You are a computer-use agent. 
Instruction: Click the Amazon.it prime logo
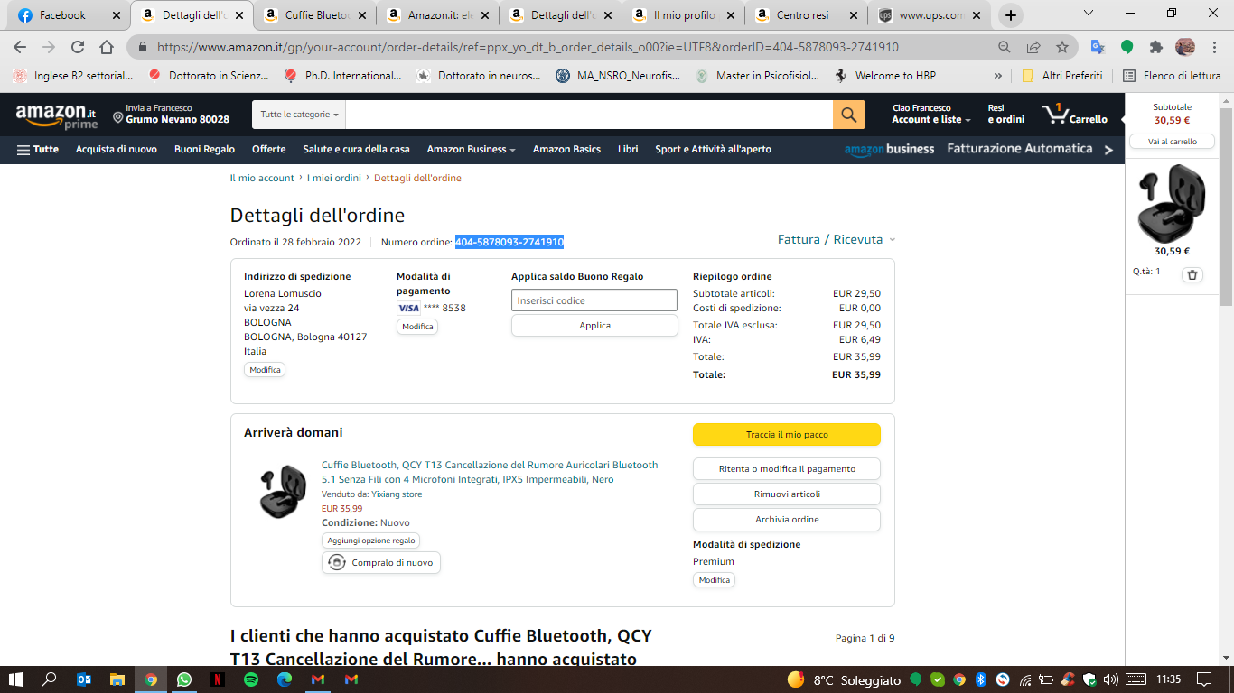pos(56,115)
